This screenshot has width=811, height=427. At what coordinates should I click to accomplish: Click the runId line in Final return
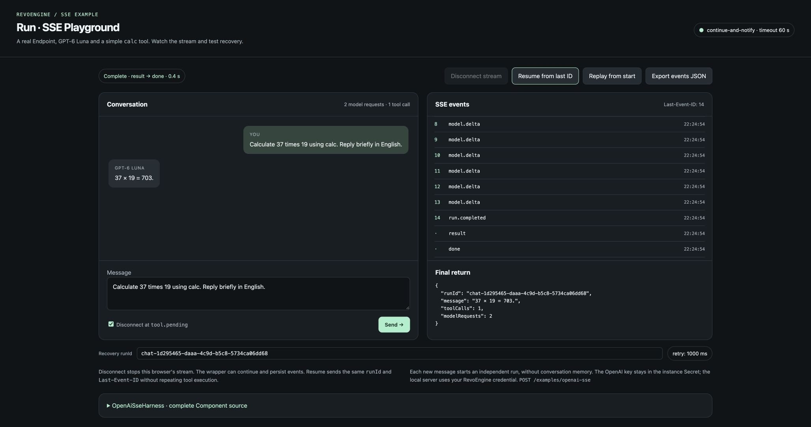(516, 294)
